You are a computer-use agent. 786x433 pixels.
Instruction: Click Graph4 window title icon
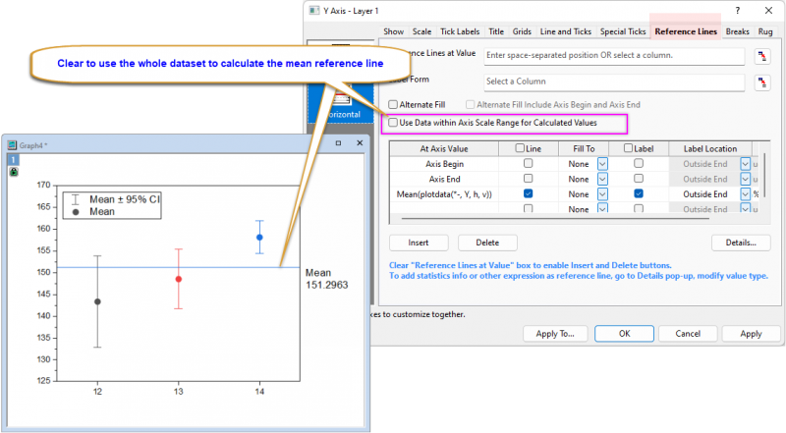click(12, 145)
